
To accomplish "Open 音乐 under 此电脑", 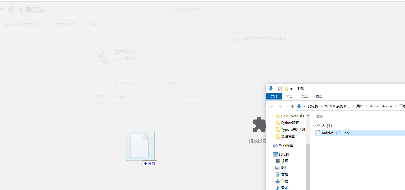I will (x=285, y=188).
